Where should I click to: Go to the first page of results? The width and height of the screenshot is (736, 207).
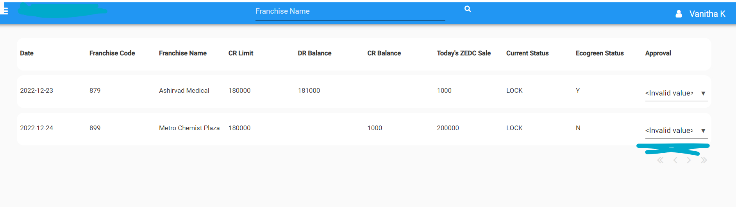tap(660, 160)
